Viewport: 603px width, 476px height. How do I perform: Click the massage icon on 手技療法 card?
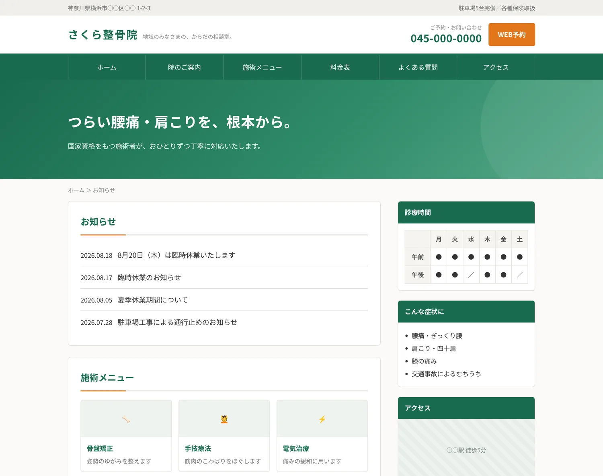pos(224,419)
